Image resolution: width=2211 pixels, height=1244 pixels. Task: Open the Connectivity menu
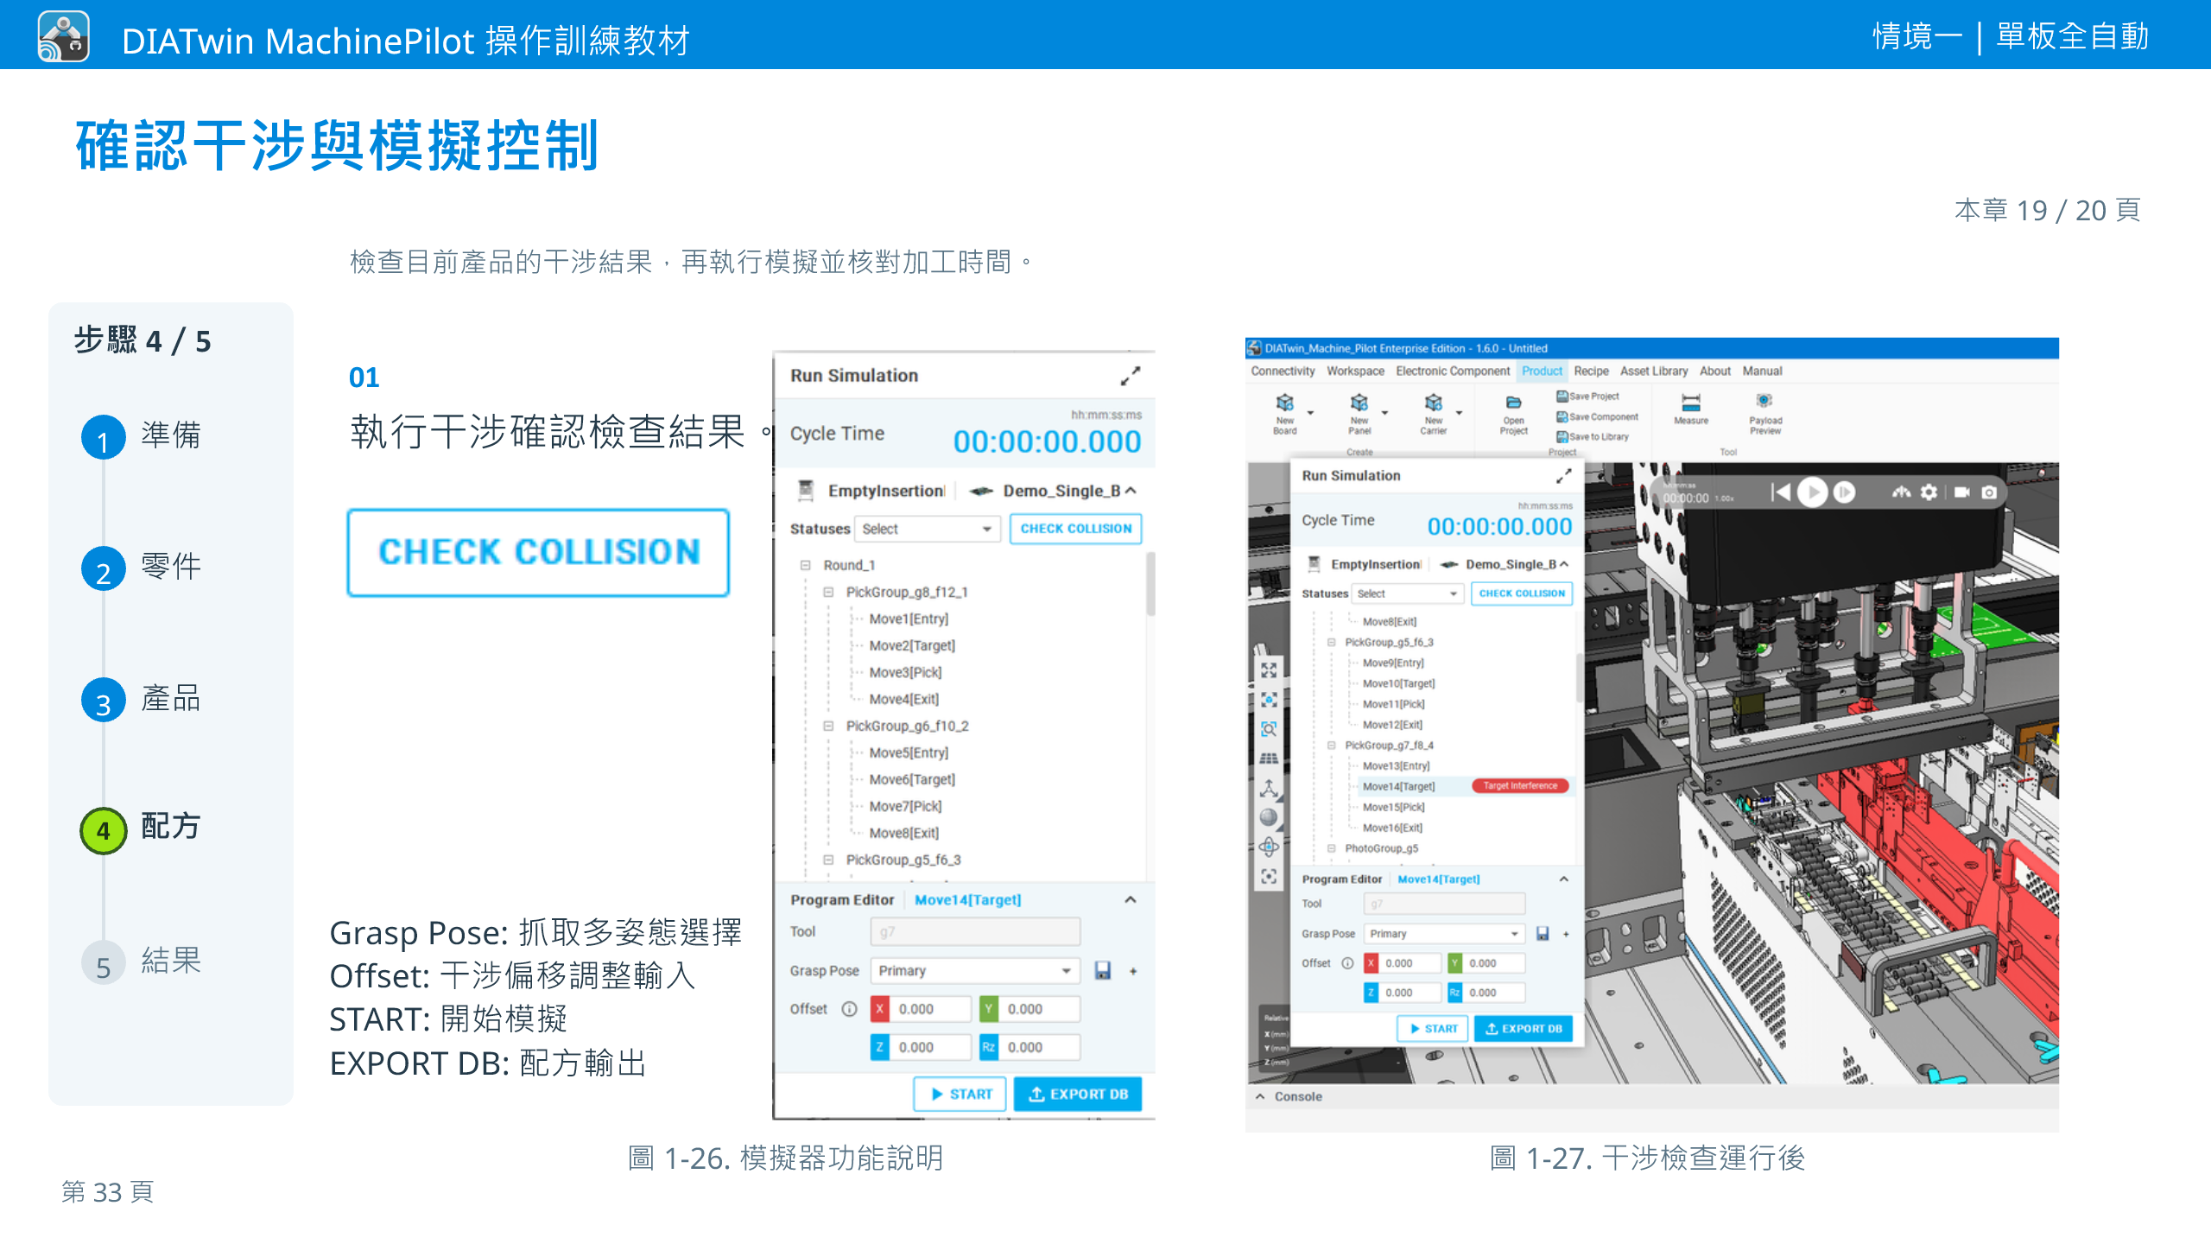[x=1283, y=371]
